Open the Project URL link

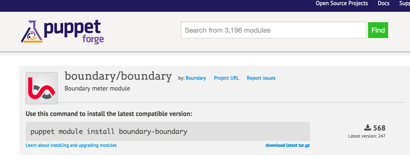[x=227, y=78]
